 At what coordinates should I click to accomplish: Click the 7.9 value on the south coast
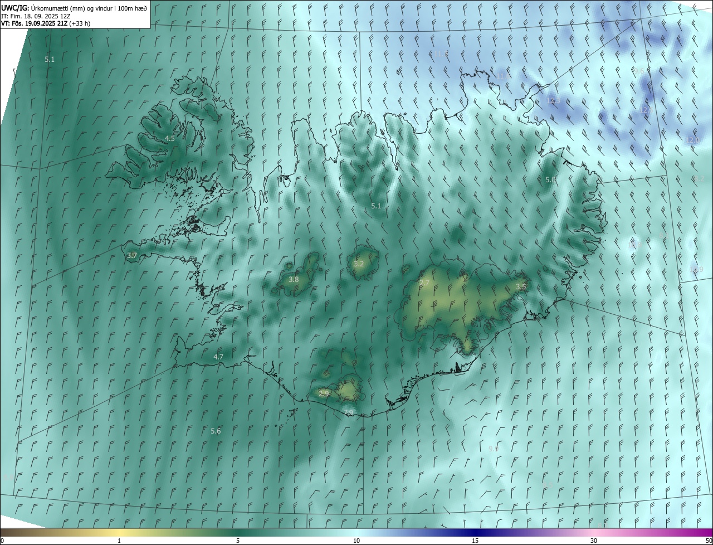point(349,412)
